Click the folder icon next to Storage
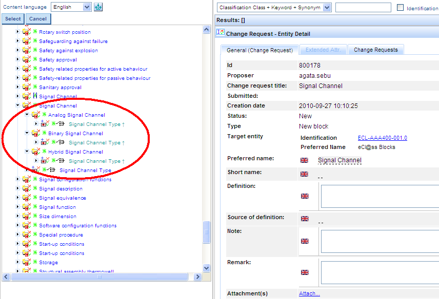439x299 pixels. point(27,263)
